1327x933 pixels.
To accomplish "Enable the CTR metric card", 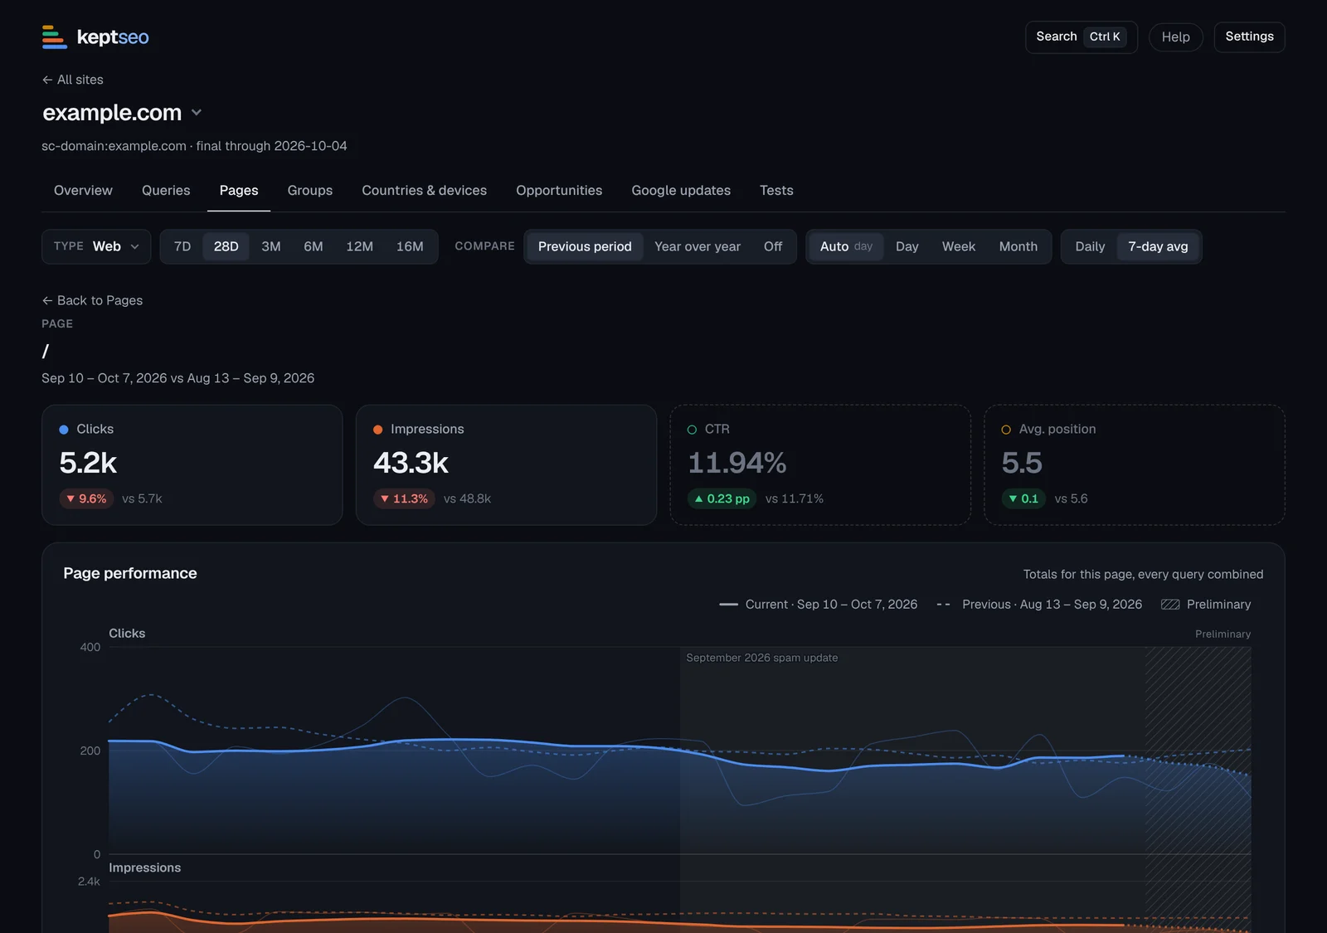I will [820, 465].
